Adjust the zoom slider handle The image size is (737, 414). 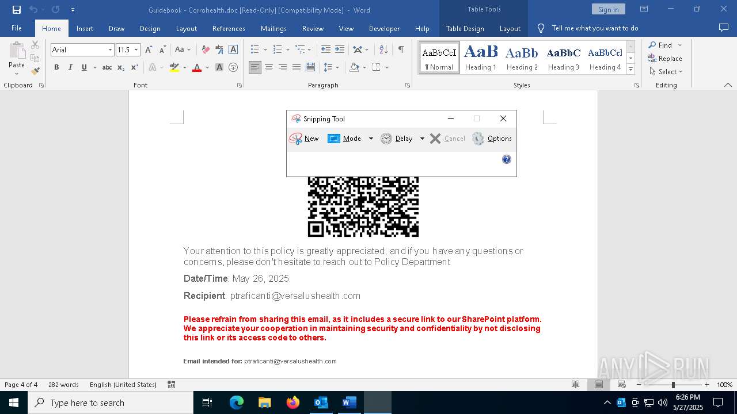pos(673,385)
